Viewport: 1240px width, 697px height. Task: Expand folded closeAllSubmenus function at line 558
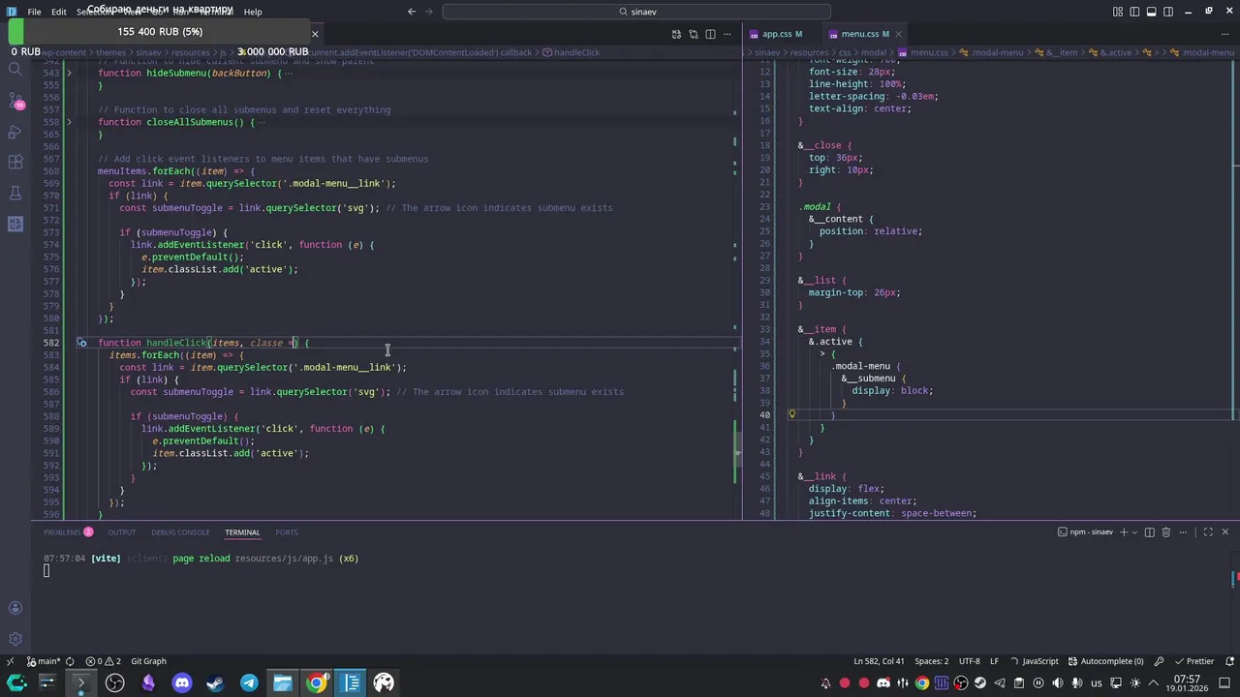point(68,122)
